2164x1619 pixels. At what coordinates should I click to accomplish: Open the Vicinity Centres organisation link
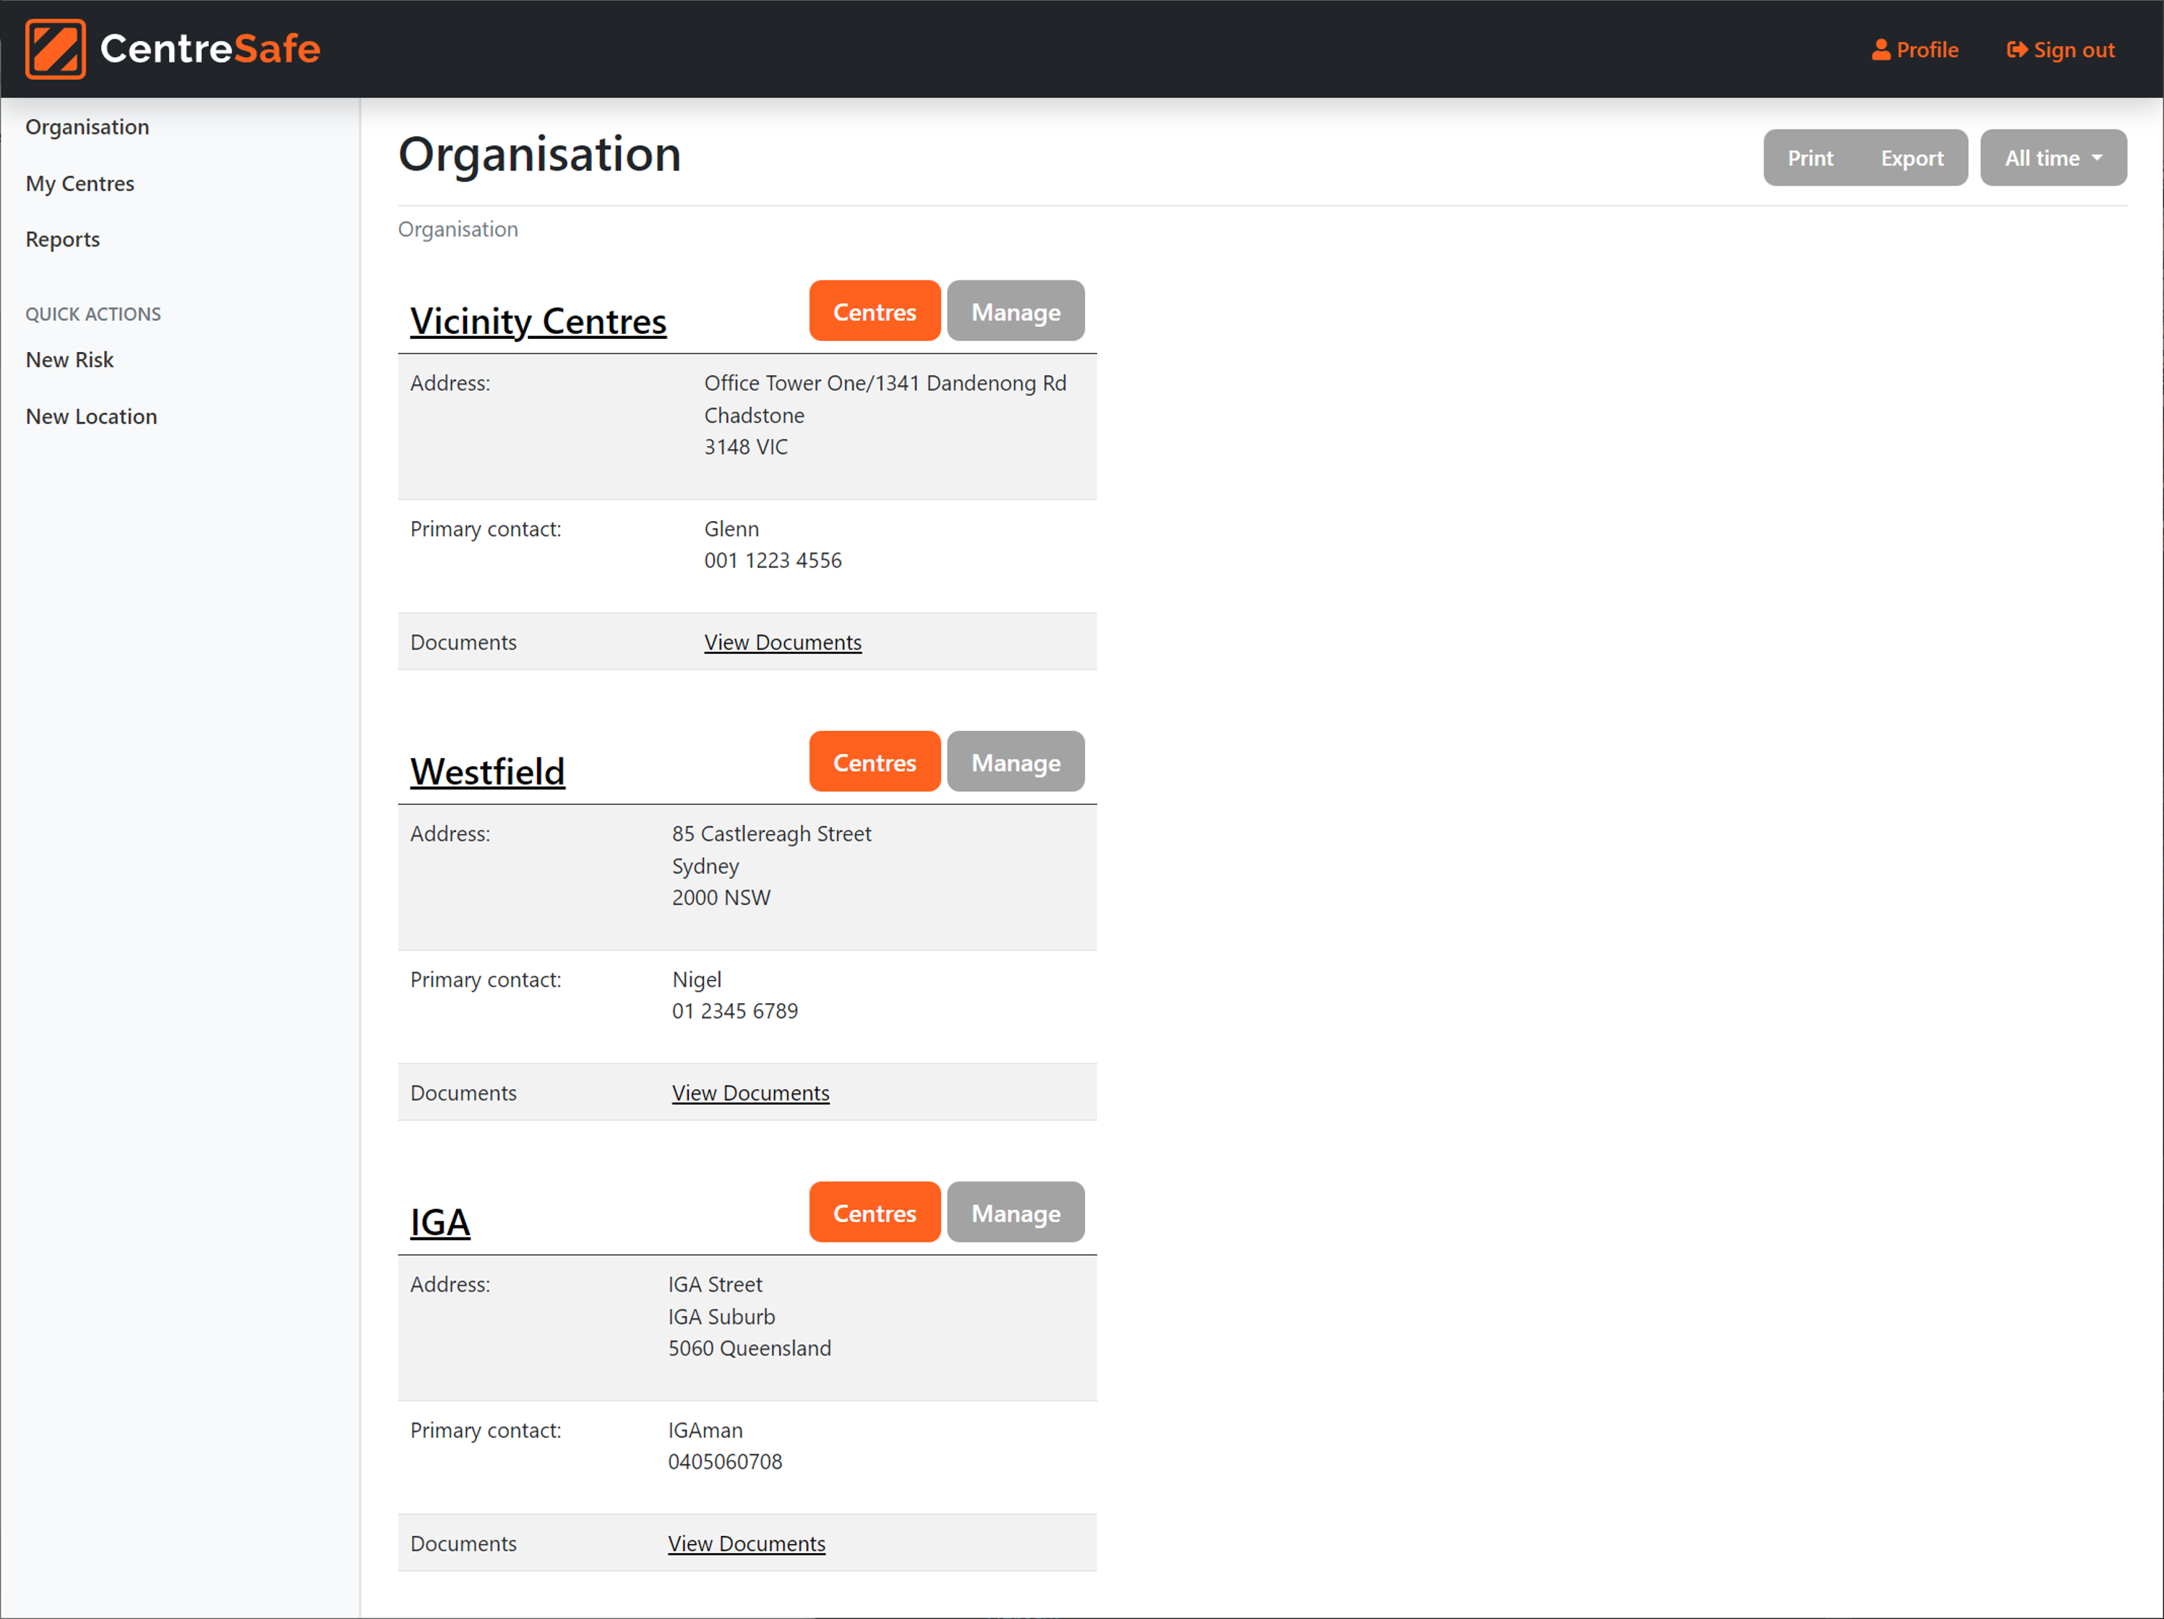point(538,321)
